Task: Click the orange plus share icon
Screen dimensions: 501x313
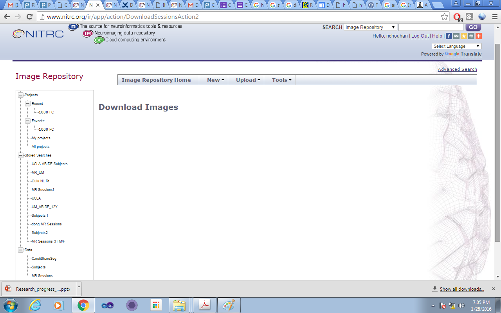Action: (479, 36)
